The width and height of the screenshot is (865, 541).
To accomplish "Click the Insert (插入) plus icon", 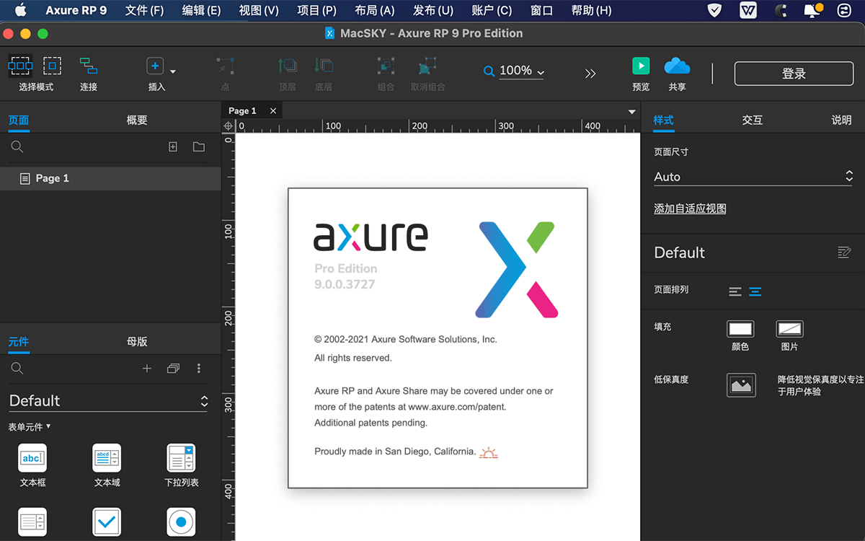I will click(x=155, y=66).
